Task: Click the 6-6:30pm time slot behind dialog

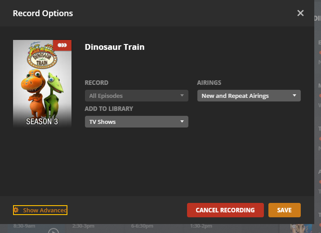Action: (x=142, y=226)
